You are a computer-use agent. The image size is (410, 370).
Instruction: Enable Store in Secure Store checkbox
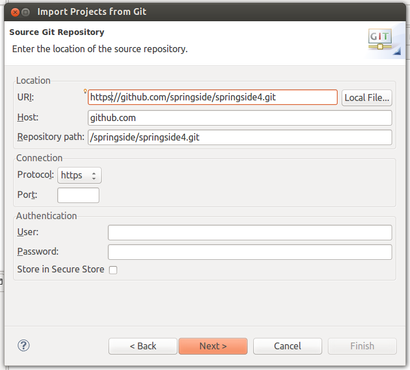113,270
